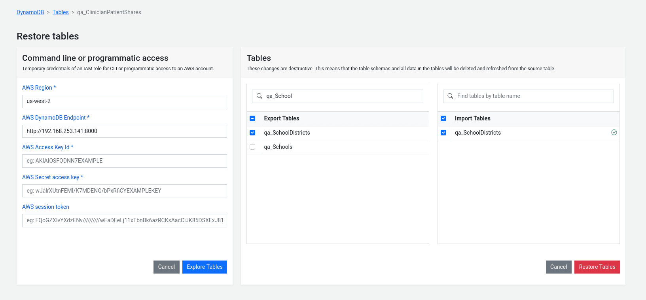
Task: Uncheck qa_SchoolDistricts in Export Tables
Action: click(x=252, y=133)
